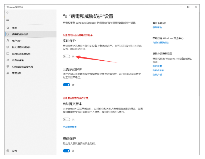Click the shield icon for 病毒和威胁防护
The width and height of the screenshot is (205, 159).
tap(8, 34)
